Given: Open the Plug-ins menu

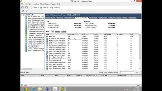Looking at the screenshot, I should coord(53,4).
